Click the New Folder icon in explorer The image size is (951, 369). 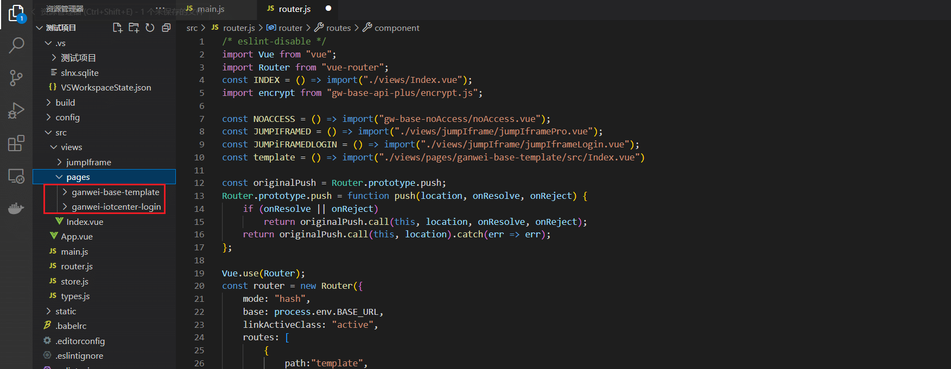(x=134, y=28)
